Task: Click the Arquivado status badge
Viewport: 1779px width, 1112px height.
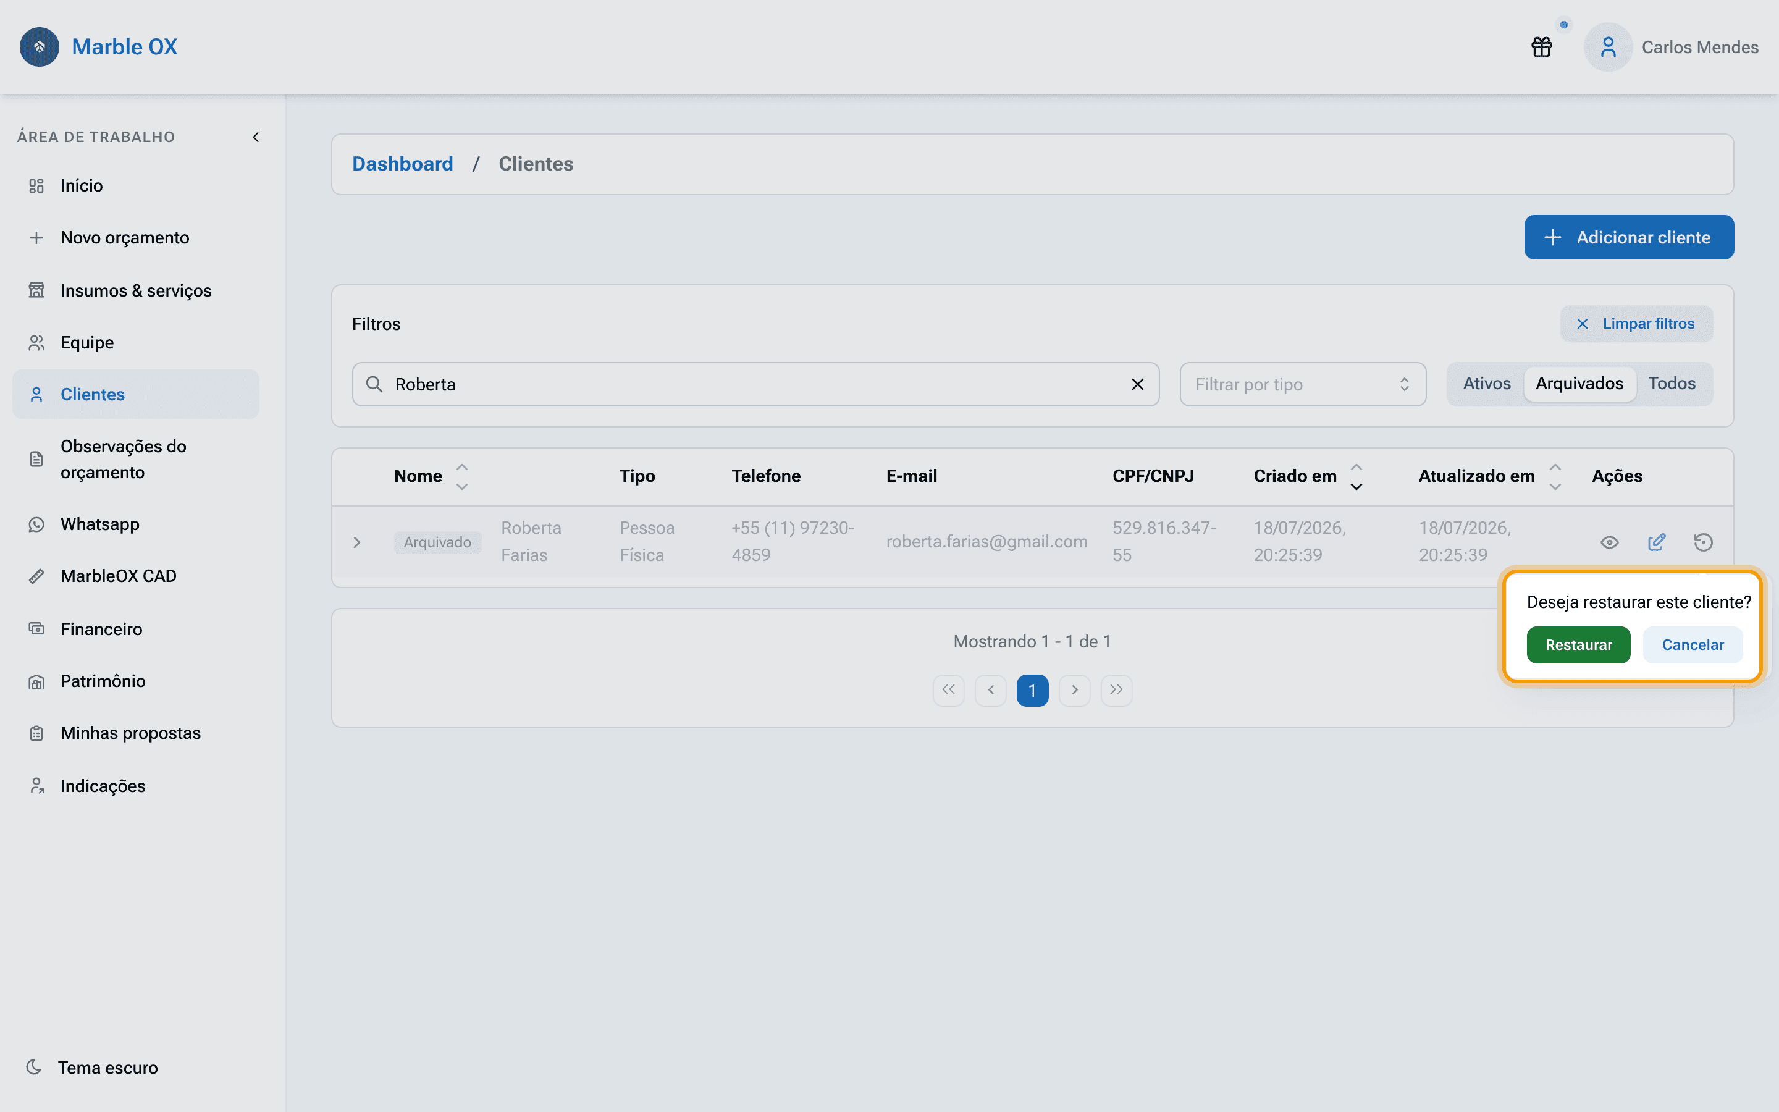Action: click(x=437, y=542)
